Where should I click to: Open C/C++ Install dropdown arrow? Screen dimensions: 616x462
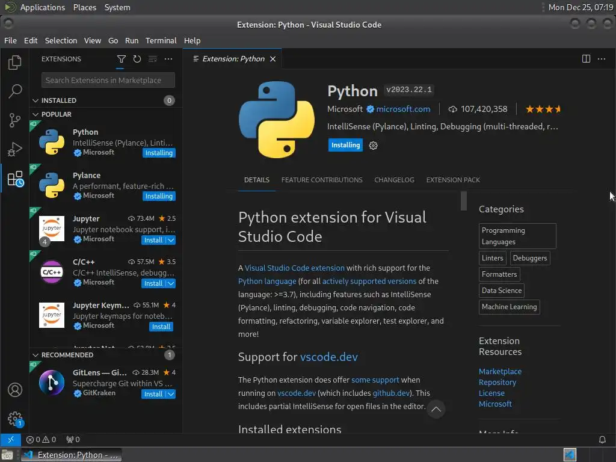tap(171, 283)
